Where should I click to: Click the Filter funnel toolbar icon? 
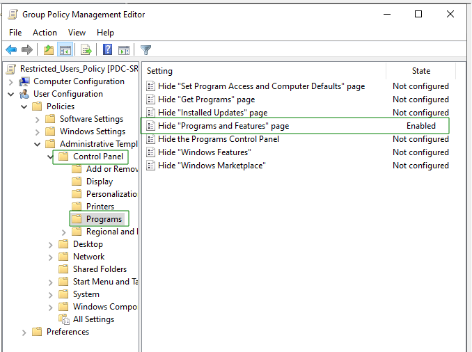tap(145, 50)
